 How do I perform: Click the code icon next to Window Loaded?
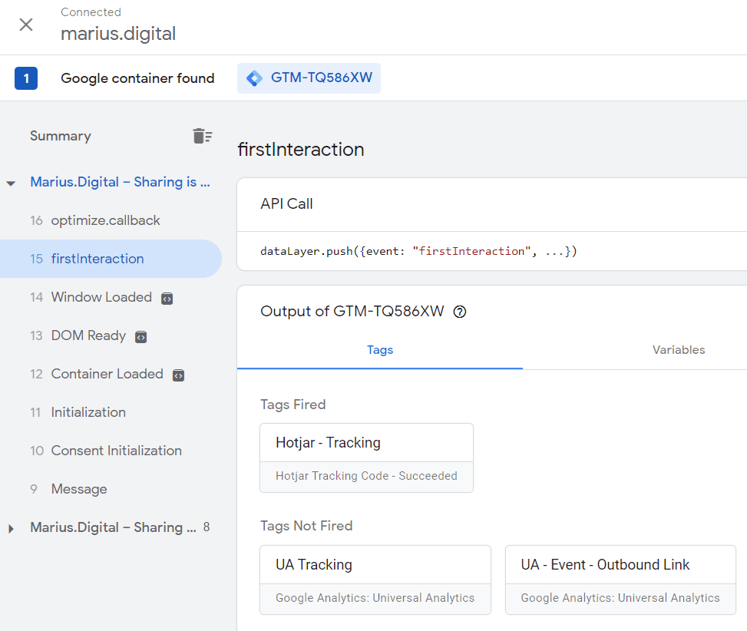coord(167,299)
